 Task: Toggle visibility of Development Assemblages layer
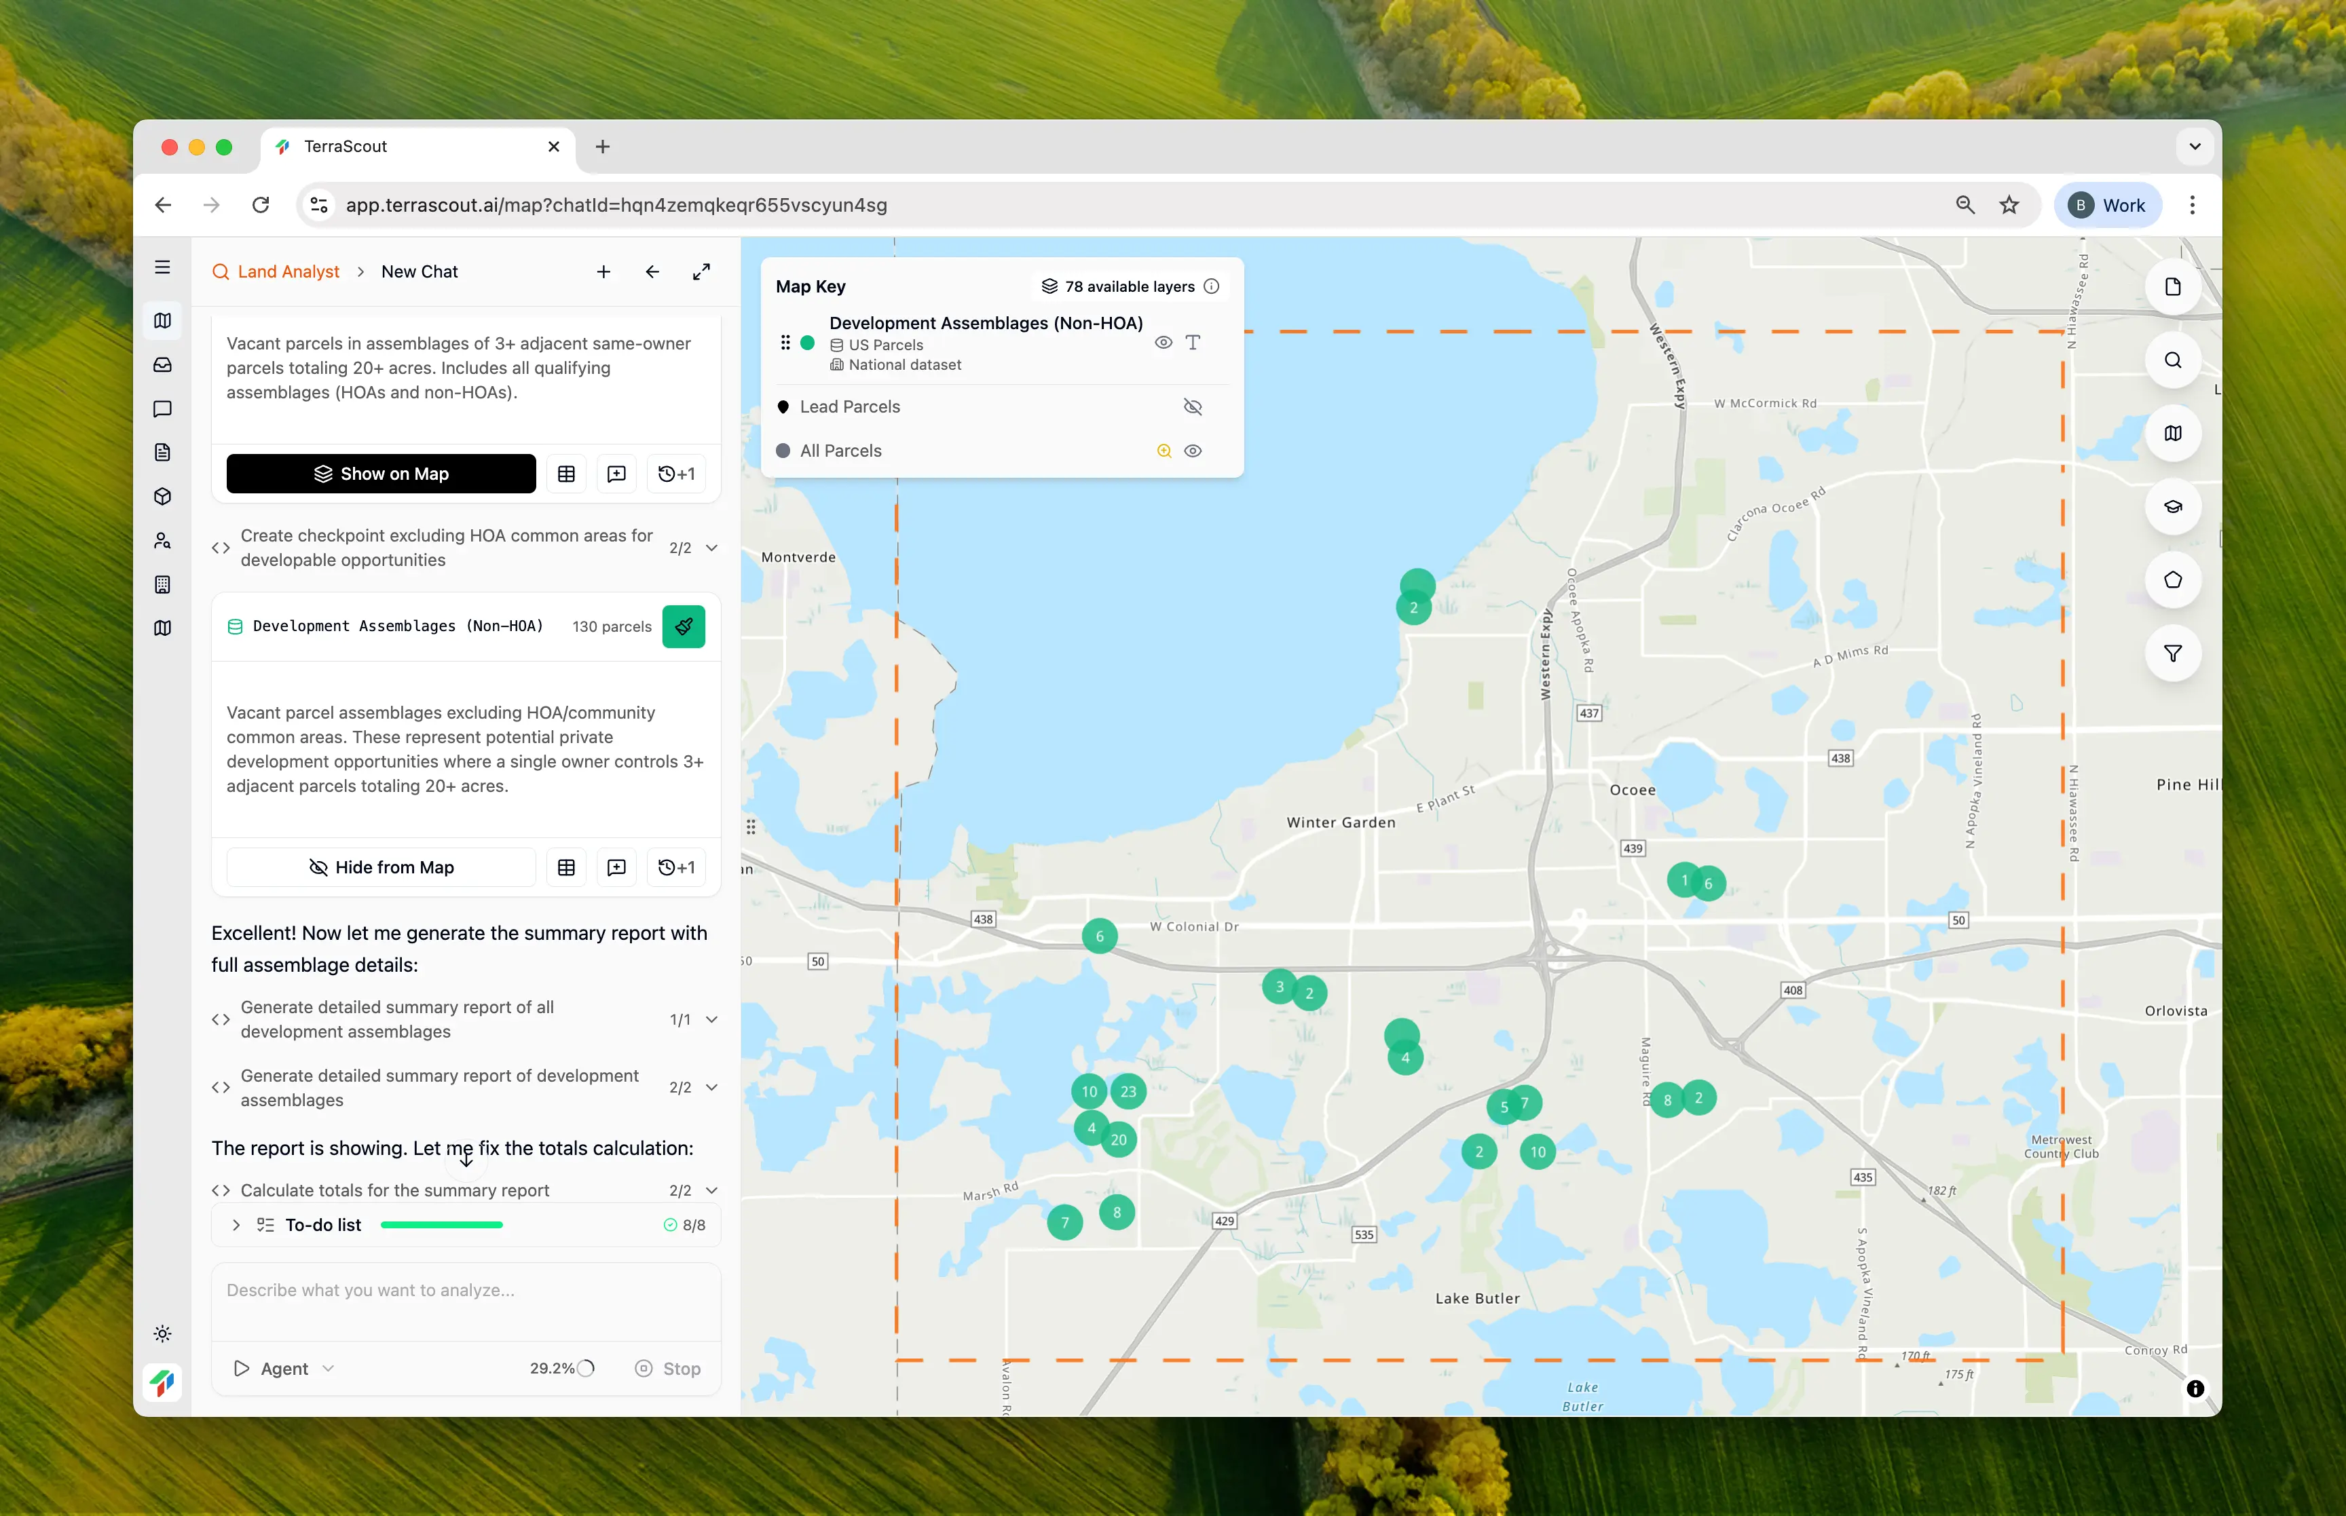point(1163,343)
